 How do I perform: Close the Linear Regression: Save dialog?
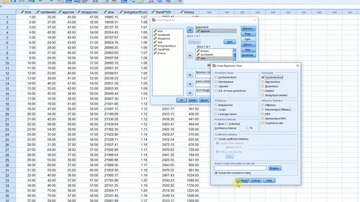[x=298, y=66]
